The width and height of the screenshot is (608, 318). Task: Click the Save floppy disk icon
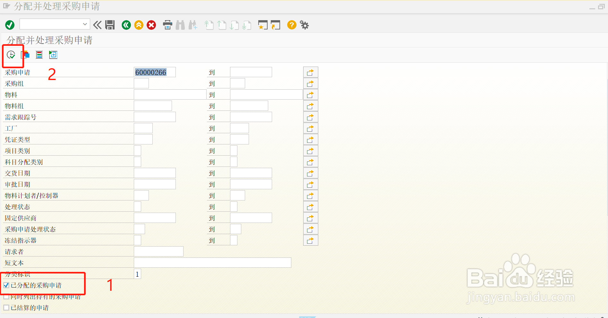point(110,25)
